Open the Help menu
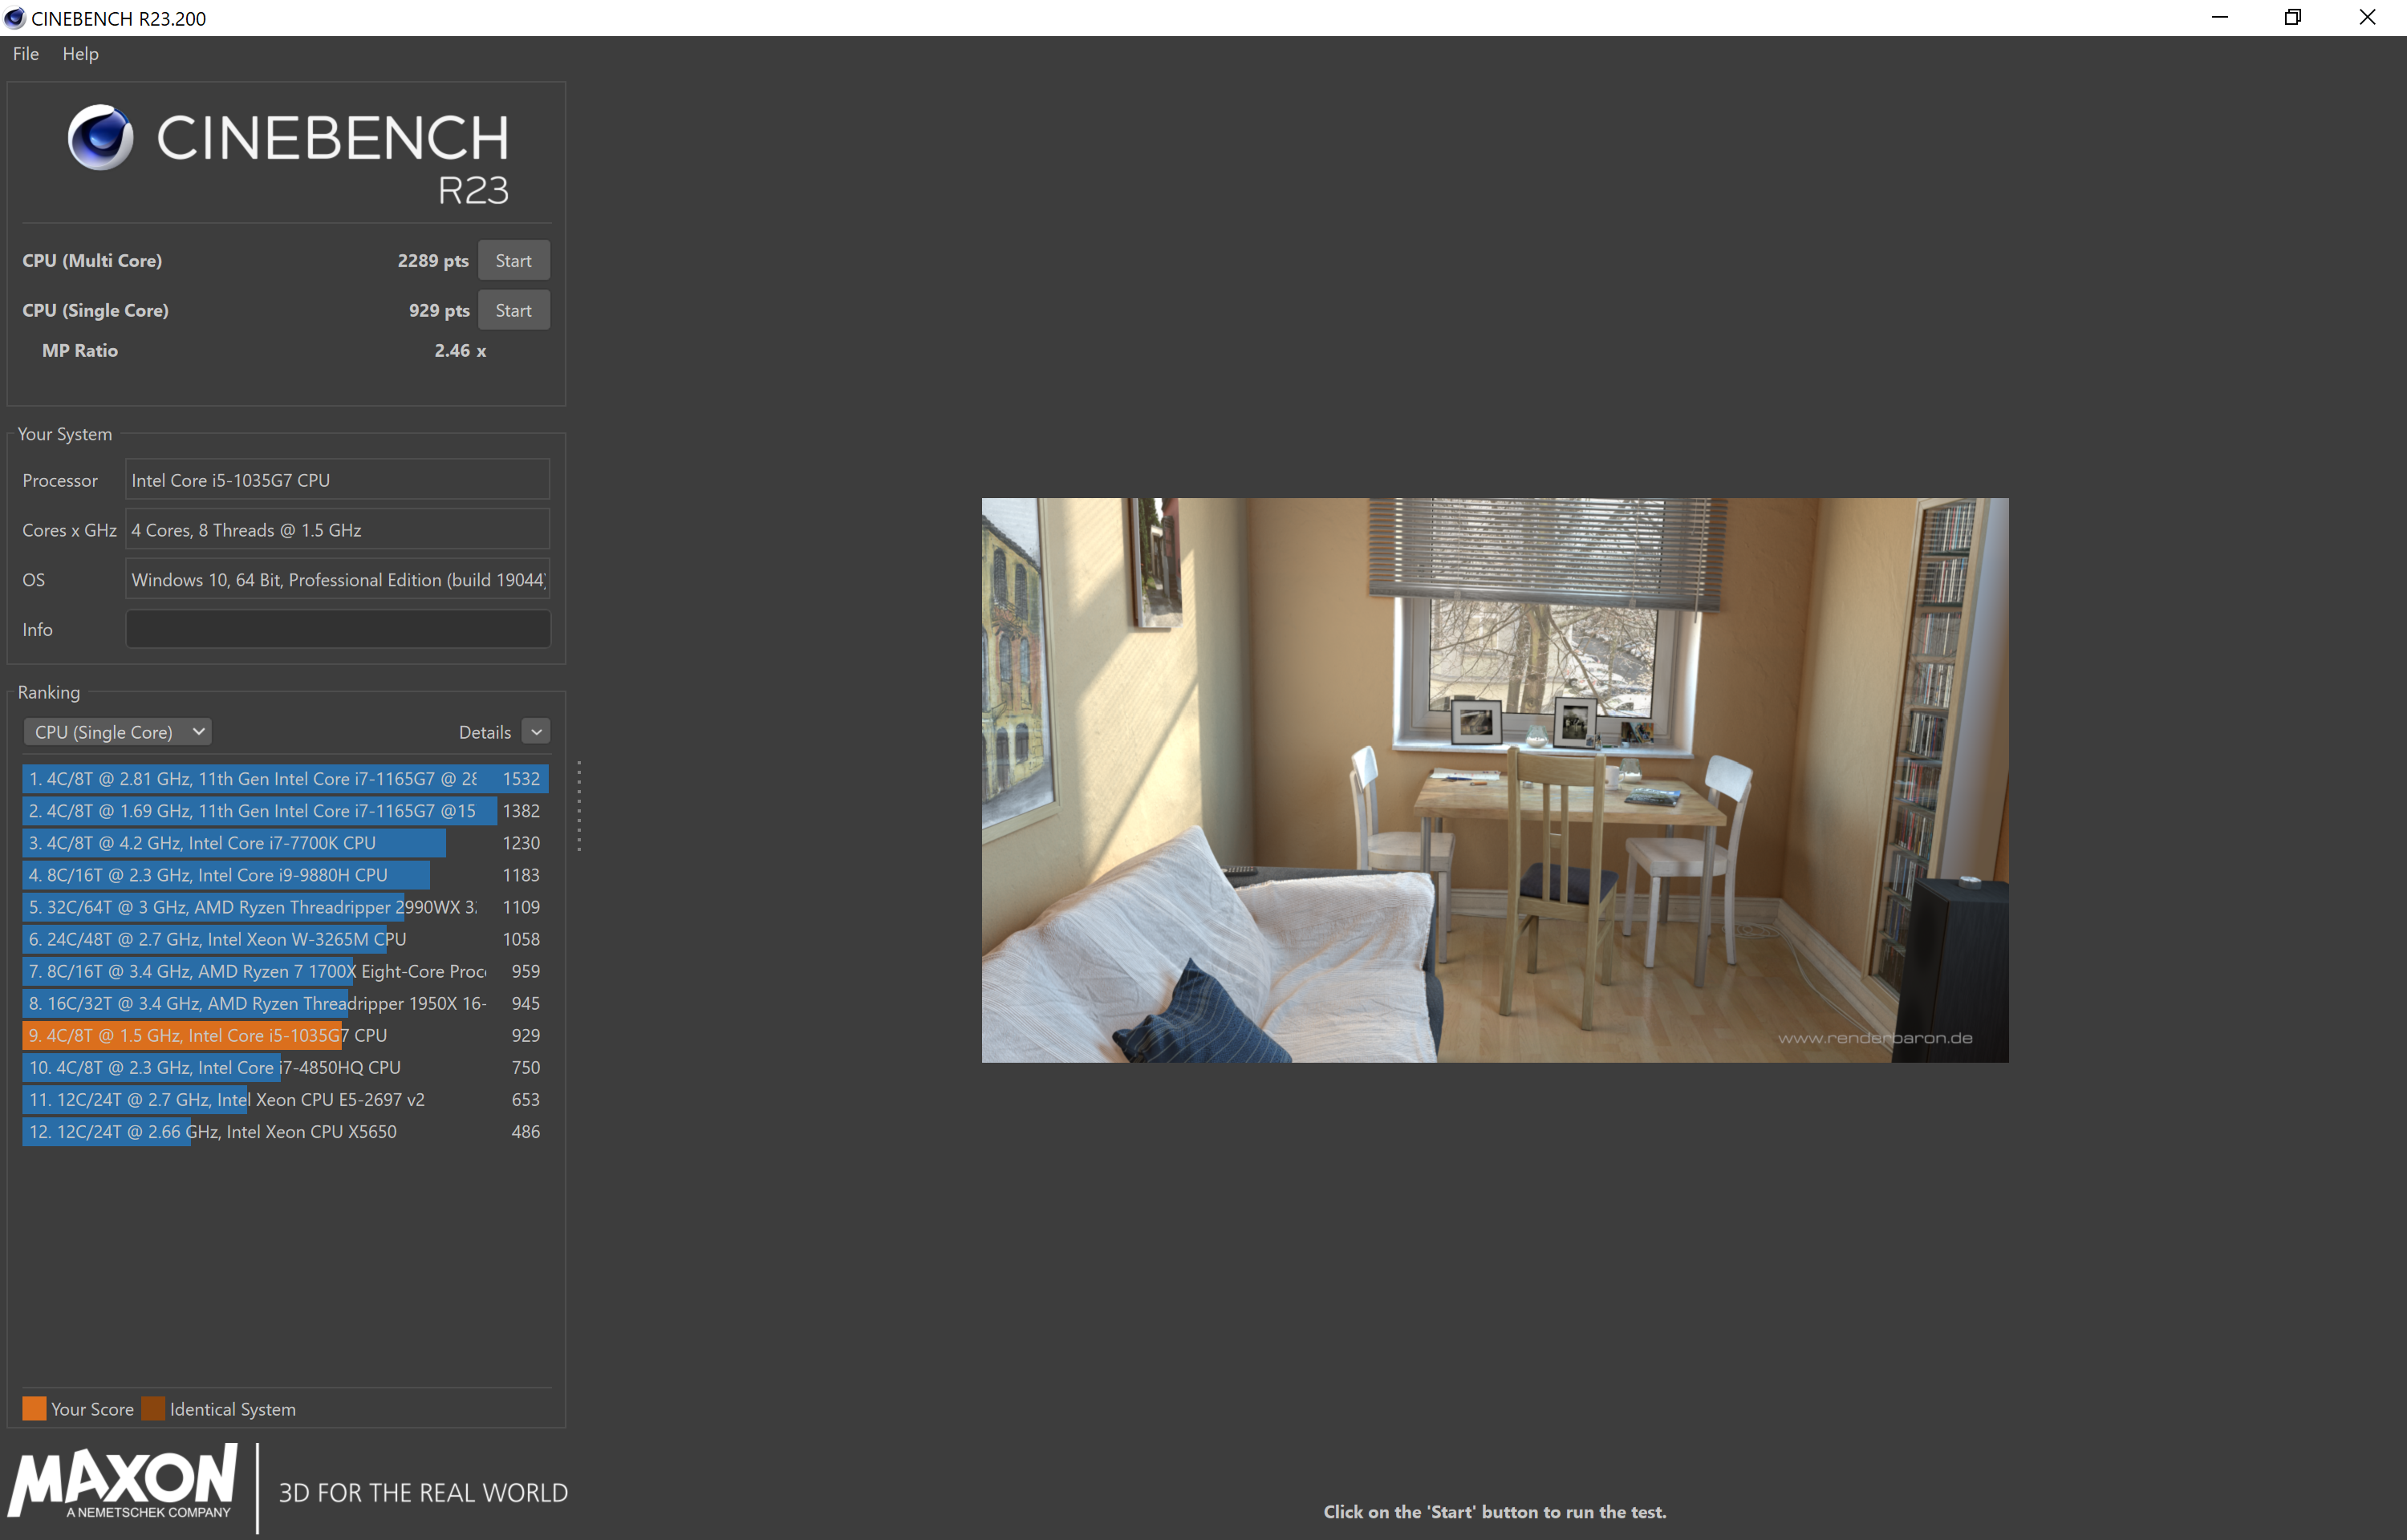Screen dimensions: 2407x1540 80,54
